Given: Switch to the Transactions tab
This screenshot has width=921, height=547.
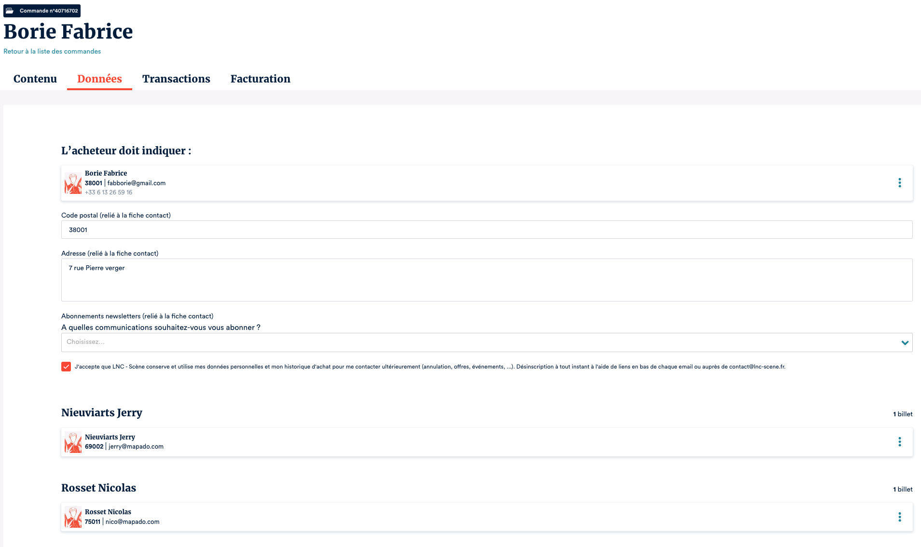Looking at the screenshot, I should (176, 79).
